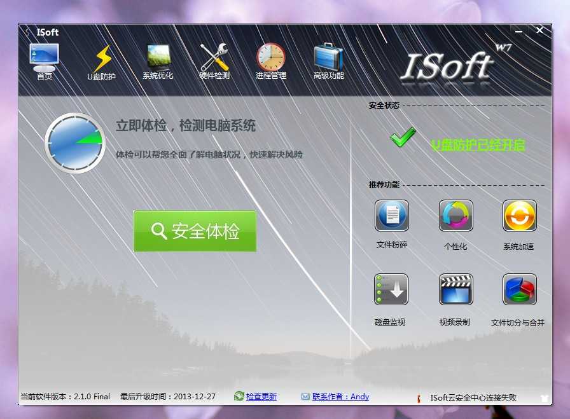Click the blue scan gauge dial
570x419 pixels.
75,143
